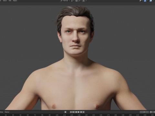155x116 pixels.
Task: Jump to the first frame
Action: [71, 112]
